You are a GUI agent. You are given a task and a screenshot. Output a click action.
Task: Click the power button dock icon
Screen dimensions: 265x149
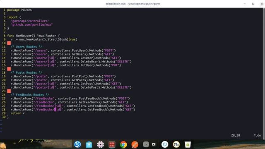[x=165, y=144]
